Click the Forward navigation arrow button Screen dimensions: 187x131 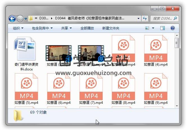pos(20,19)
